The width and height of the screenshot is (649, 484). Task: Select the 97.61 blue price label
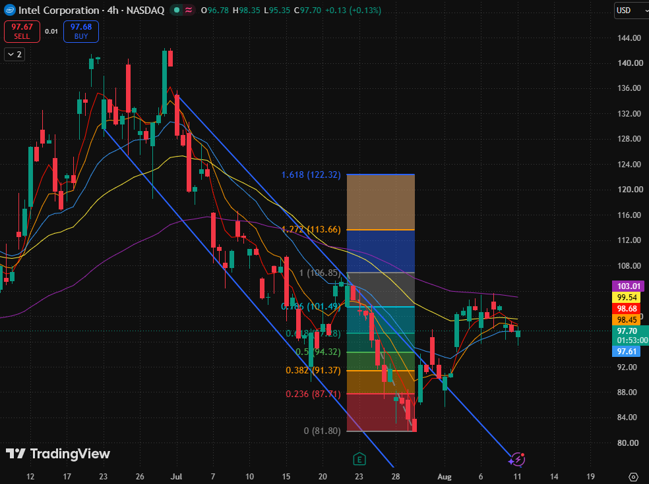click(627, 352)
